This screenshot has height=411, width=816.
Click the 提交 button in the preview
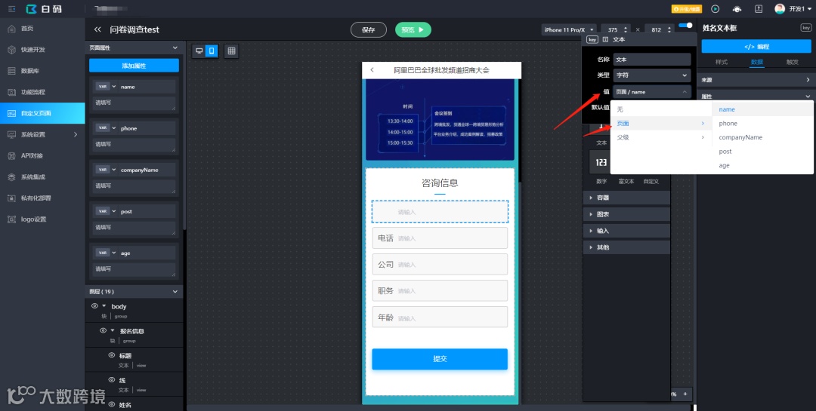[x=440, y=359]
